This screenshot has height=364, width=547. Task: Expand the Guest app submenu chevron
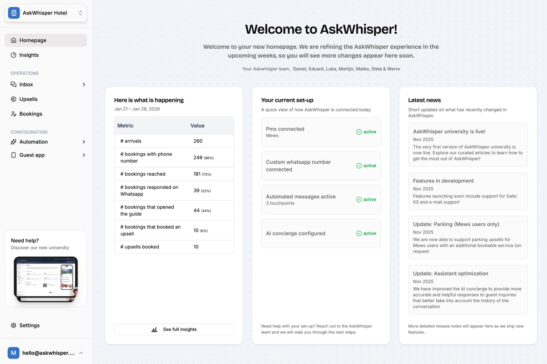[84, 155]
